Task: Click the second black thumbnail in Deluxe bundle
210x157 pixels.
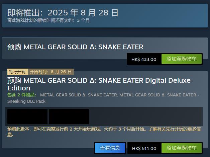Action: 69,116
